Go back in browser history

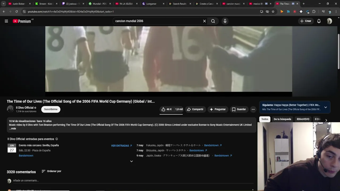point(4,11)
